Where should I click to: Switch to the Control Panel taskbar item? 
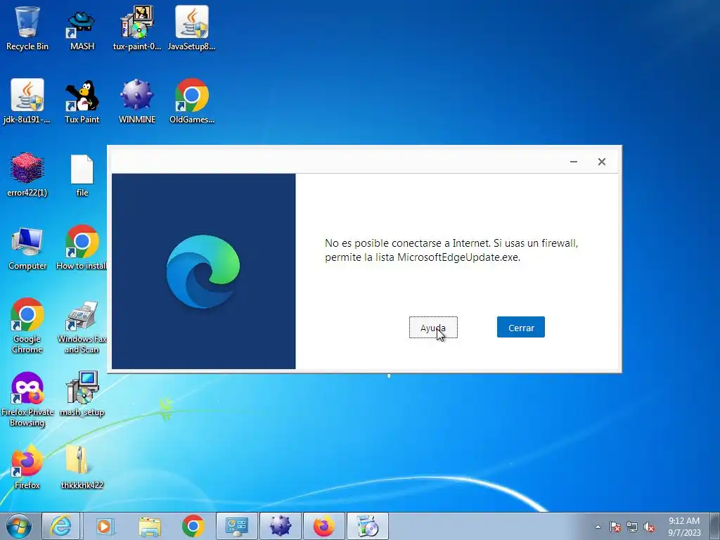tap(236, 526)
